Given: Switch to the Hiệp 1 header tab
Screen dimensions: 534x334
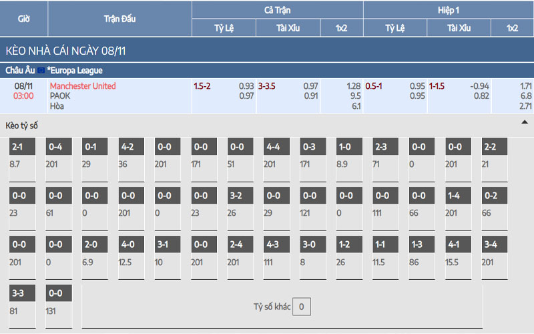Looking at the screenshot, I should [x=448, y=10].
